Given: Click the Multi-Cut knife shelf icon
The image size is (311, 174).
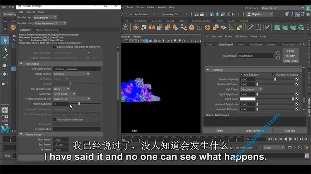Looking at the screenshot, I should pos(250,27).
